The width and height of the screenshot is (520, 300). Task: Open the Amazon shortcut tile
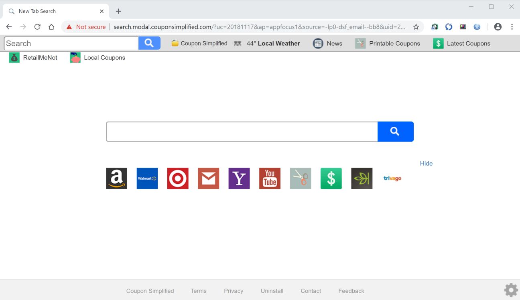click(116, 178)
